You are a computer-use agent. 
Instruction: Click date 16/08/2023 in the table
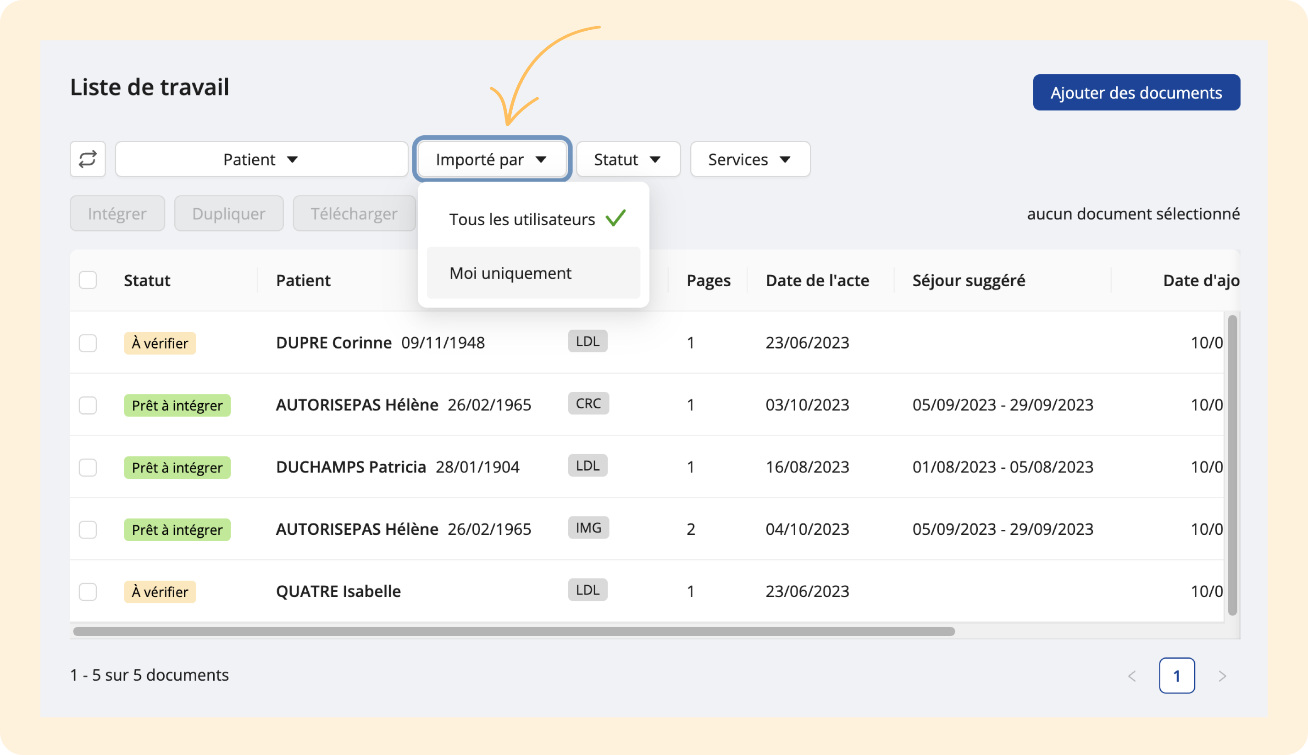[807, 467]
